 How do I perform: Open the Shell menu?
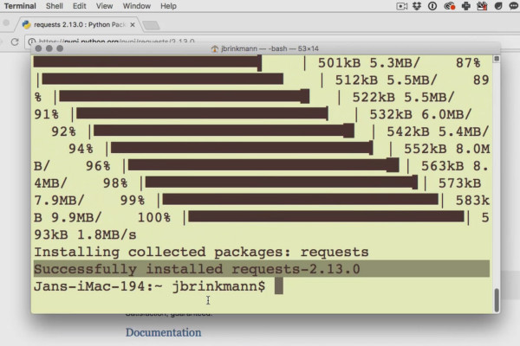click(55, 6)
